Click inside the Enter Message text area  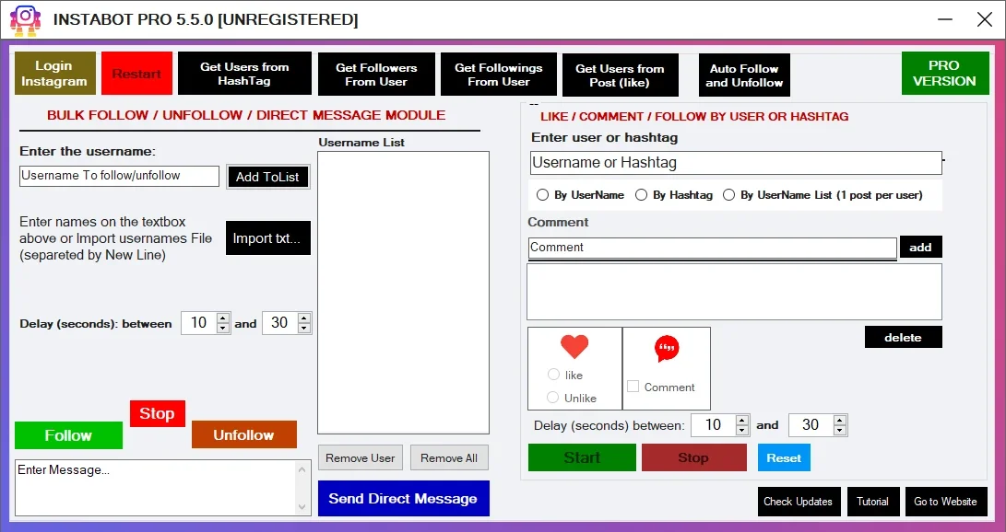154,488
